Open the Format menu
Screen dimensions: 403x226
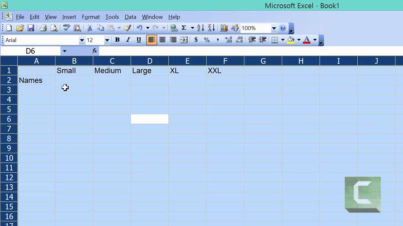(91, 17)
